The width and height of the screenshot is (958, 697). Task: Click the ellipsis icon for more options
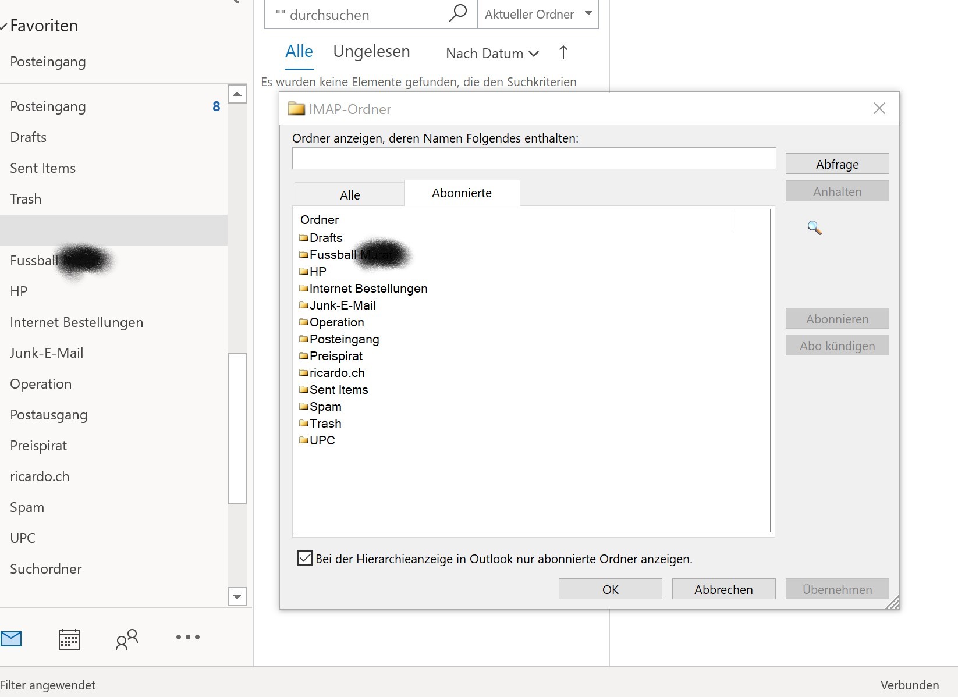(x=187, y=639)
